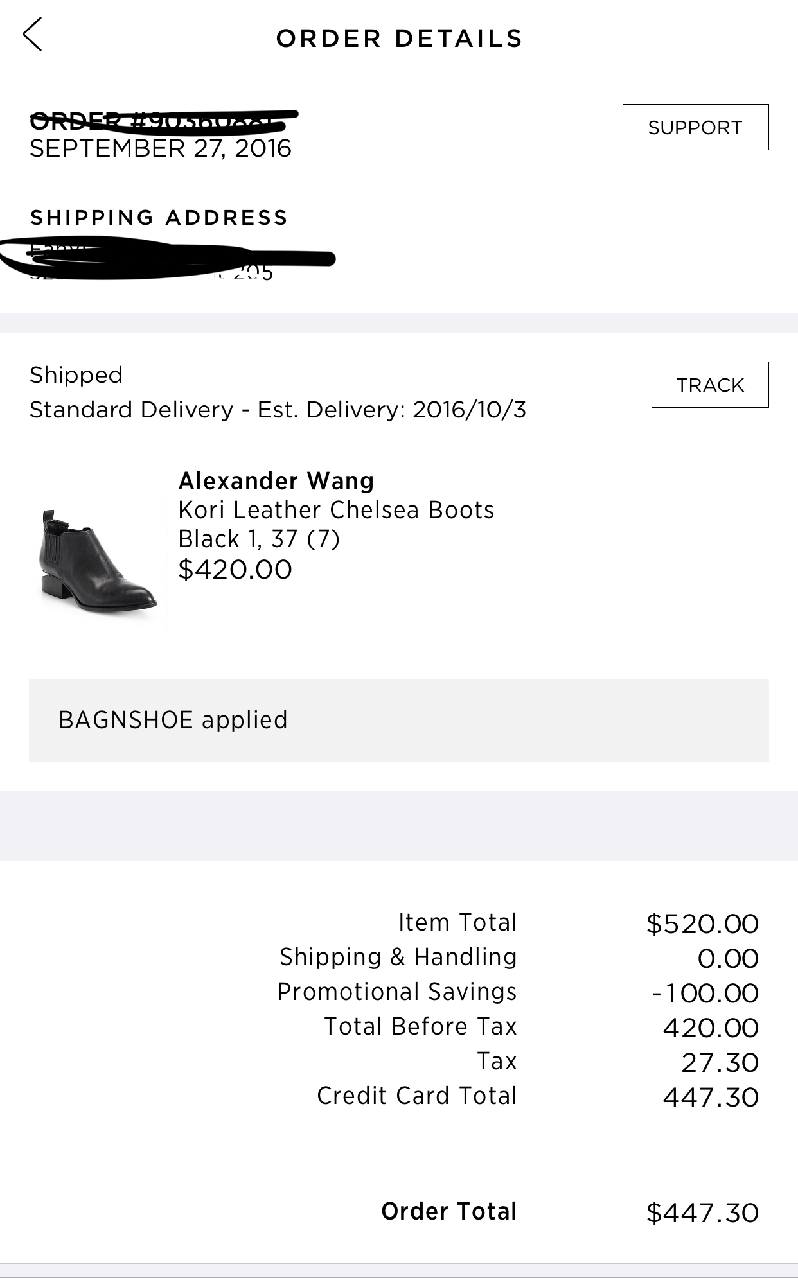The height and width of the screenshot is (1278, 798).
Task: Select the Alexander Wang brand name
Action: (276, 481)
